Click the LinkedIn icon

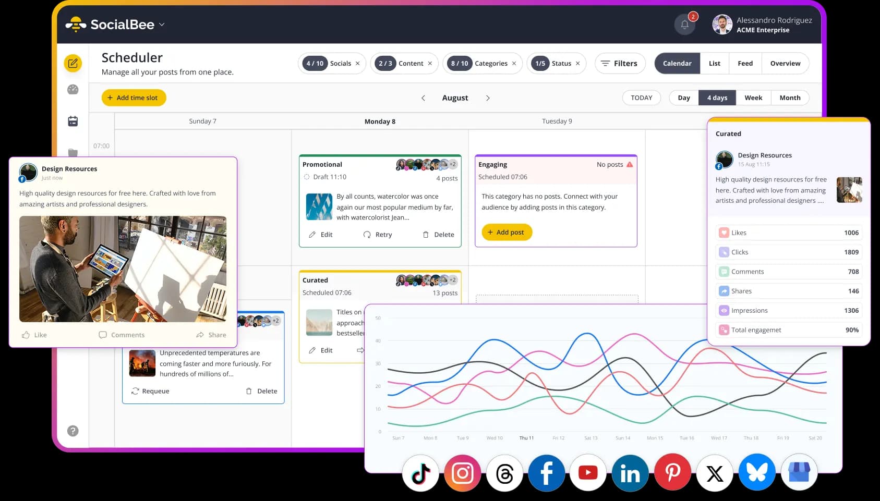point(630,473)
